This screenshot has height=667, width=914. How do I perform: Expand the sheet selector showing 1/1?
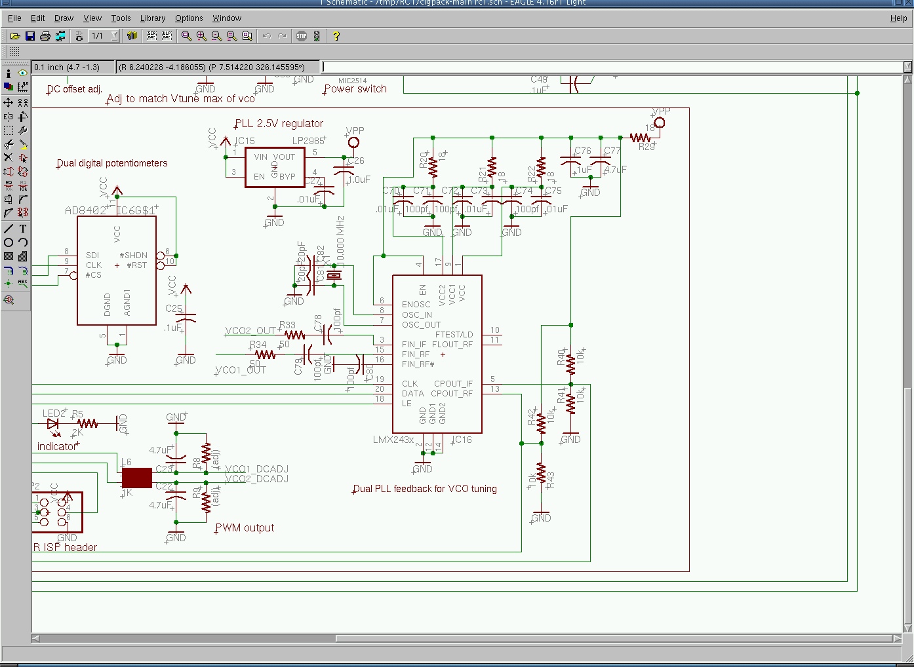coord(115,36)
